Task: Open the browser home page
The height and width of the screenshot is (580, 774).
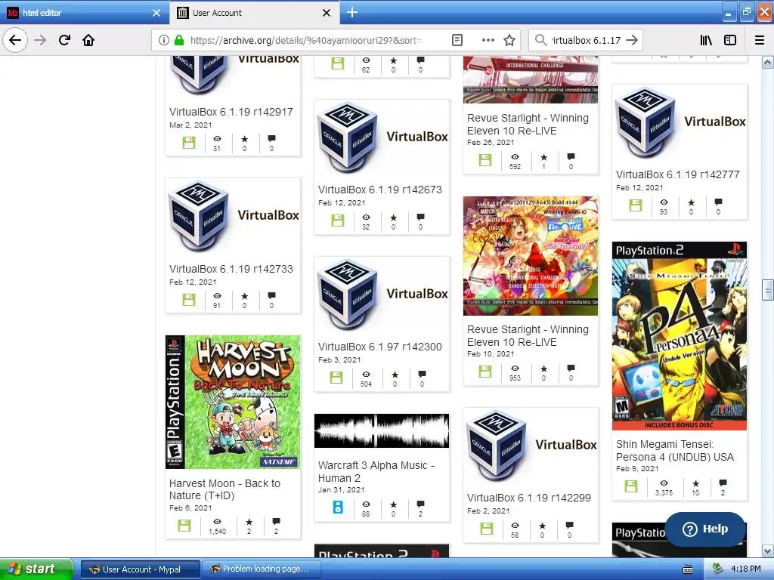Action: tap(88, 40)
